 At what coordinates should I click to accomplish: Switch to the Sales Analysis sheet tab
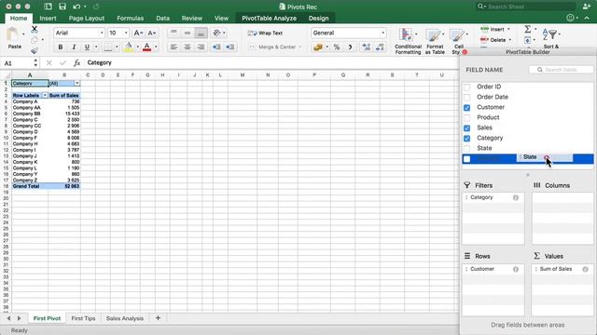pos(125,318)
